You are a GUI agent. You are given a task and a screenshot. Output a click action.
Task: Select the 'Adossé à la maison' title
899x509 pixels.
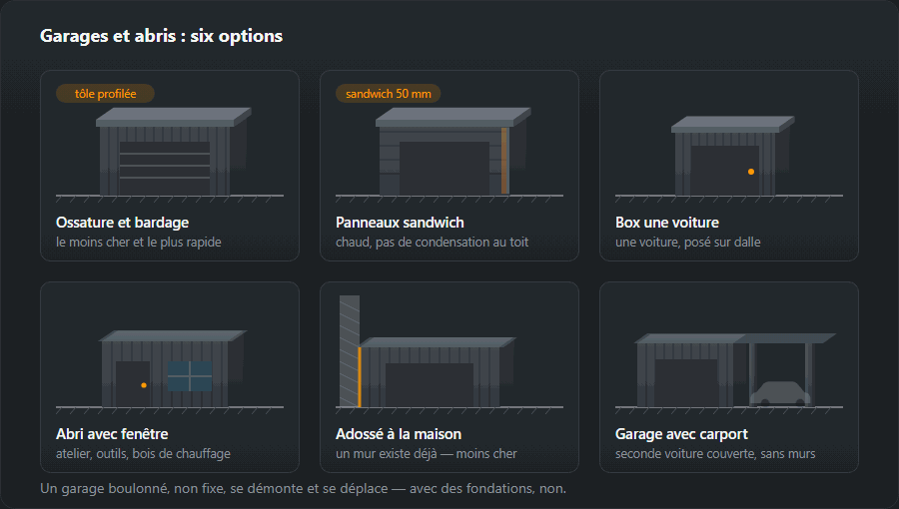(399, 434)
